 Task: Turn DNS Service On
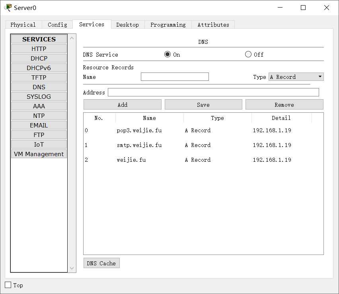point(168,54)
